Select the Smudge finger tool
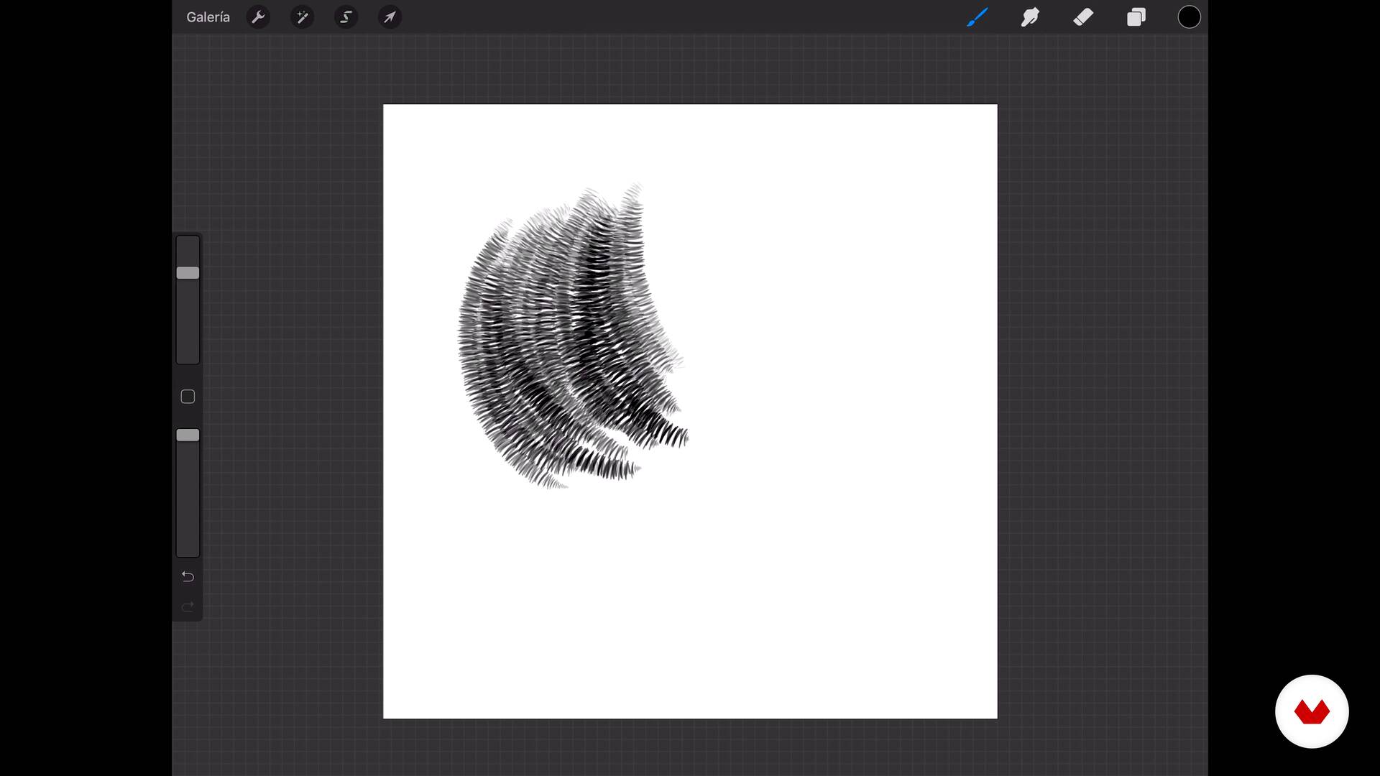This screenshot has width=1380, height=776. pos(1030,17)
